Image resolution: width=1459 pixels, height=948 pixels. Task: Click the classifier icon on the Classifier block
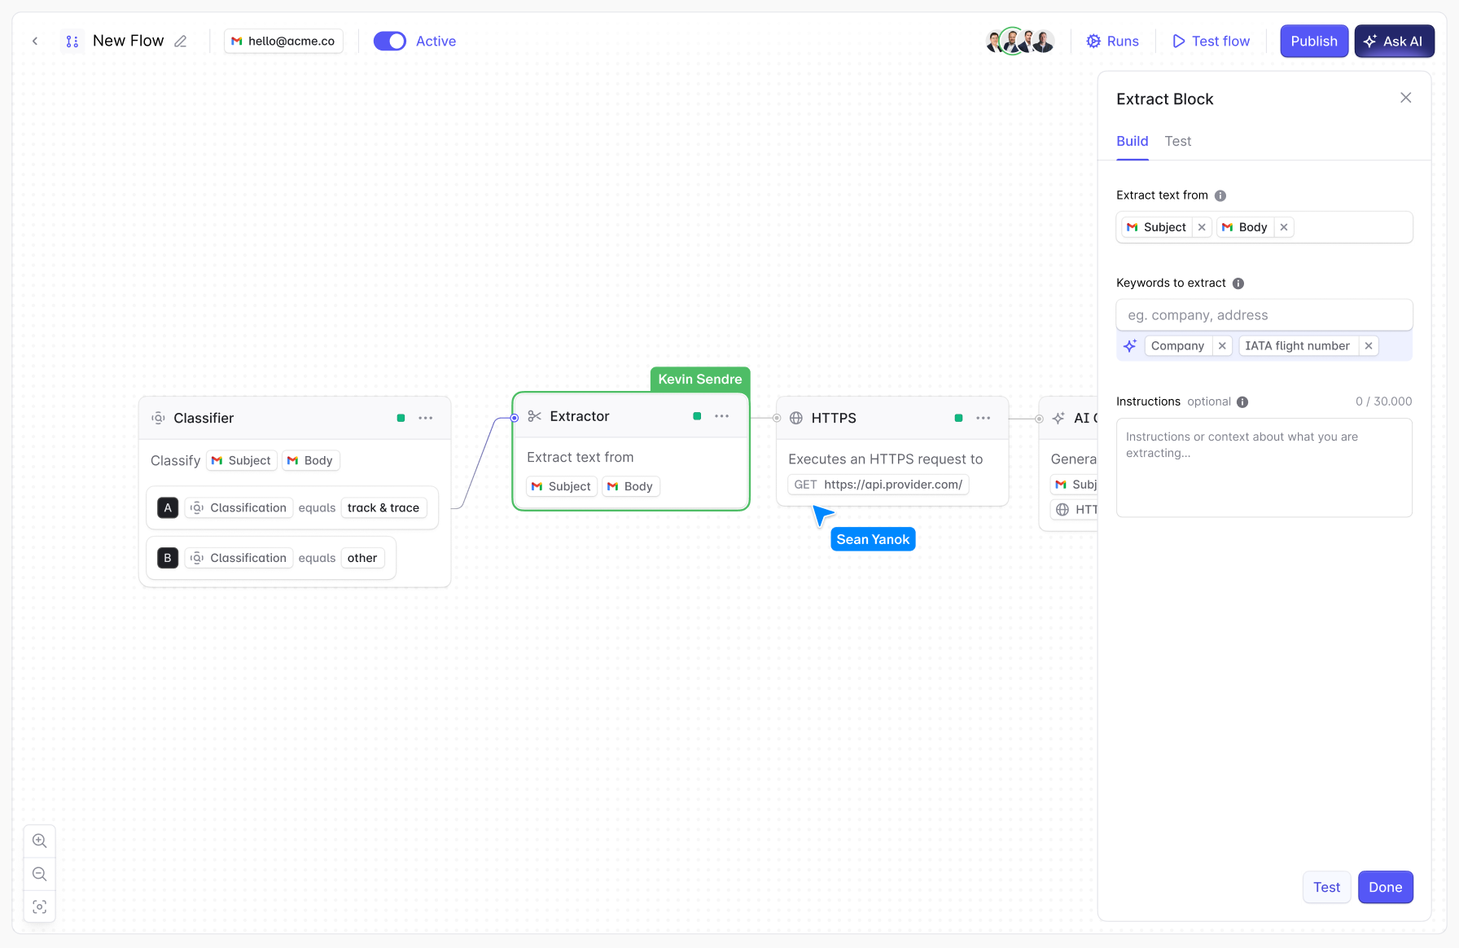(158, 417)
